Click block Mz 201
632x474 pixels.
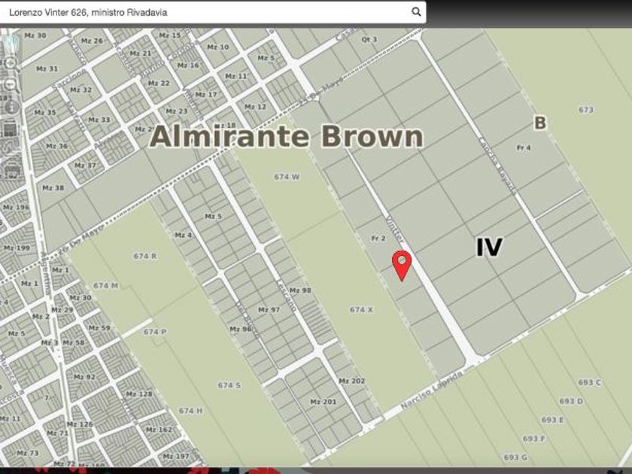click(x=324, y=402)
